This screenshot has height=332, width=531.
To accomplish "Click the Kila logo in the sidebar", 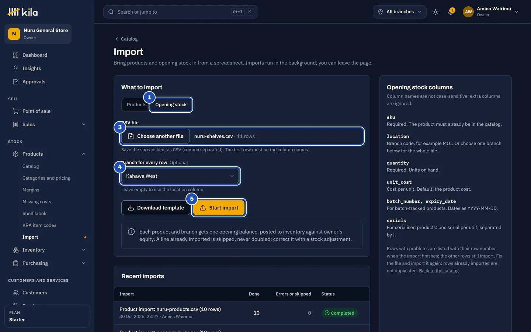I will pyautogui.click(x=22, y=12).
